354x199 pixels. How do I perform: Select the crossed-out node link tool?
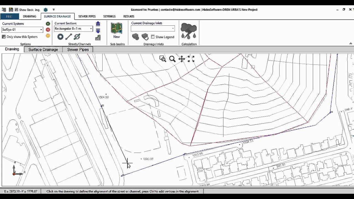(x=77, y=37)
